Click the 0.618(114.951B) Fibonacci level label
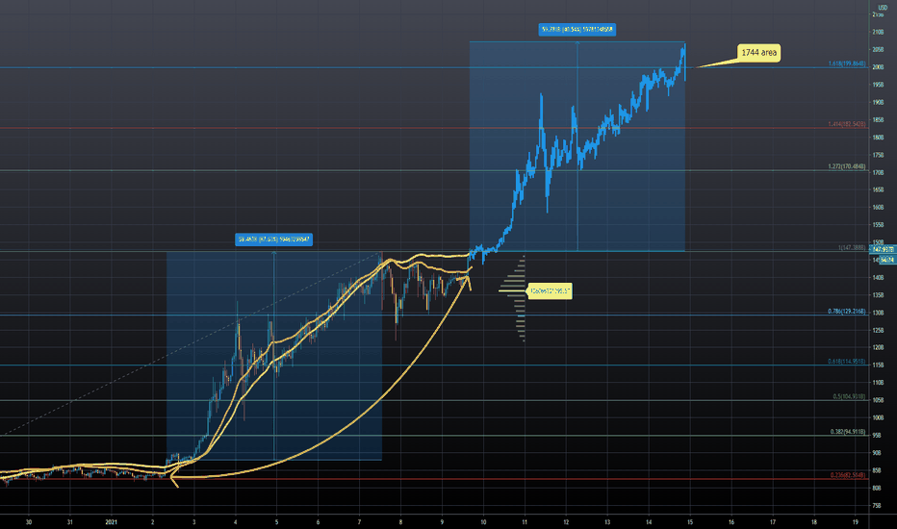897x529 pixels. pyautogui.click(x=847, y=361)
